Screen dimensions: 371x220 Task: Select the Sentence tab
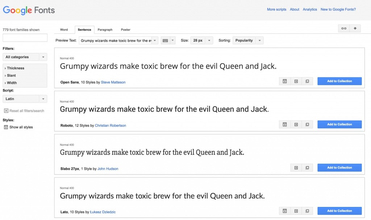[84, 30]
